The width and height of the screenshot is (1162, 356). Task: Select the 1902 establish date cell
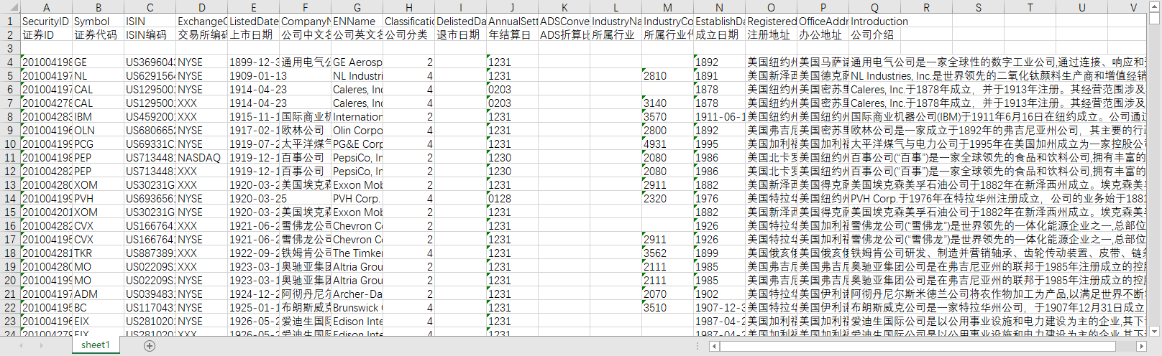tap(719, 294)
